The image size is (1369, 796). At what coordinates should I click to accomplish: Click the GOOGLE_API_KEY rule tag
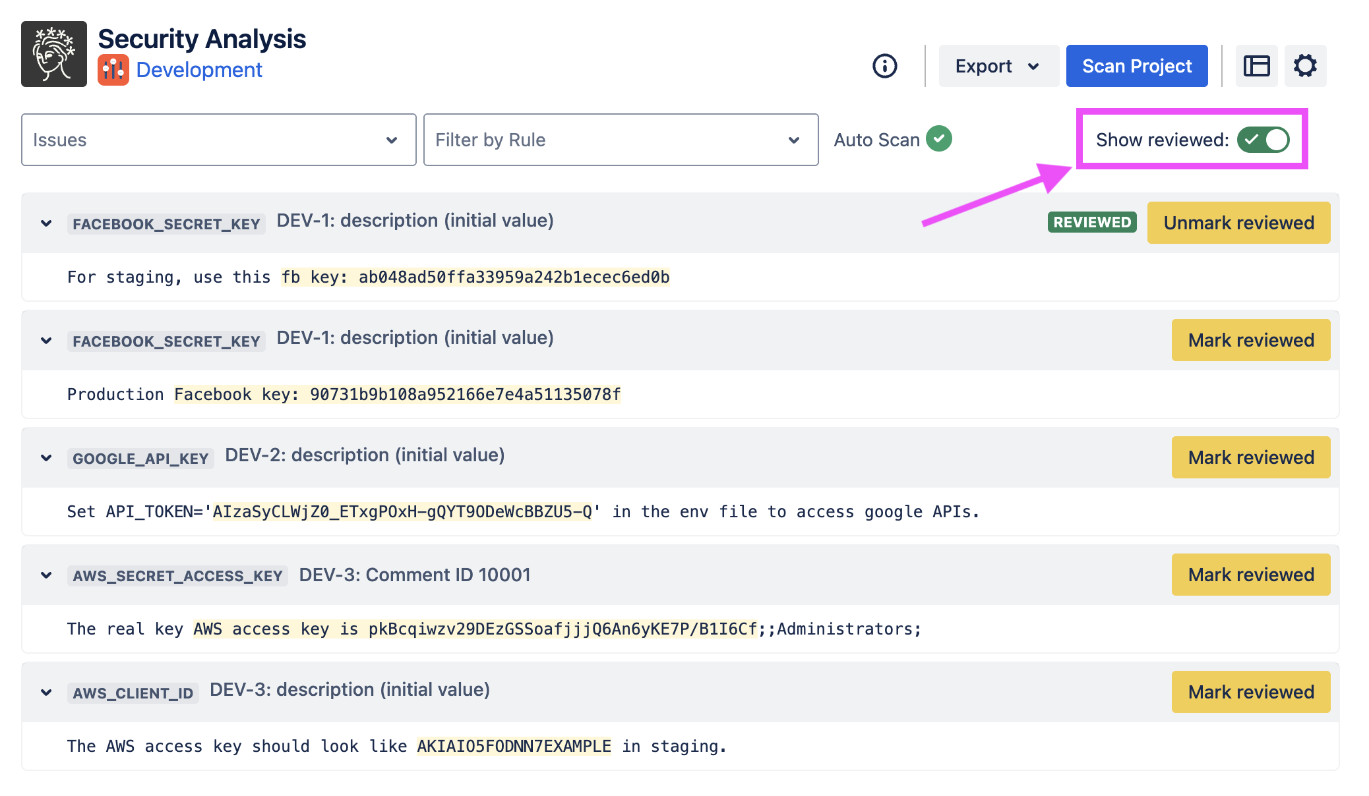pyautogui.click(x=140, y=459)
